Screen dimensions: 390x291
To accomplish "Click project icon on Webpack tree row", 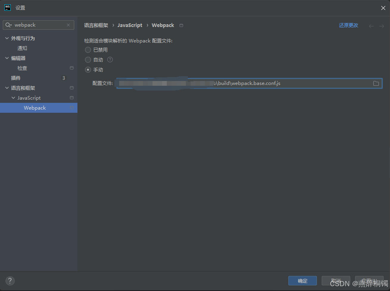I will [71, 108].
